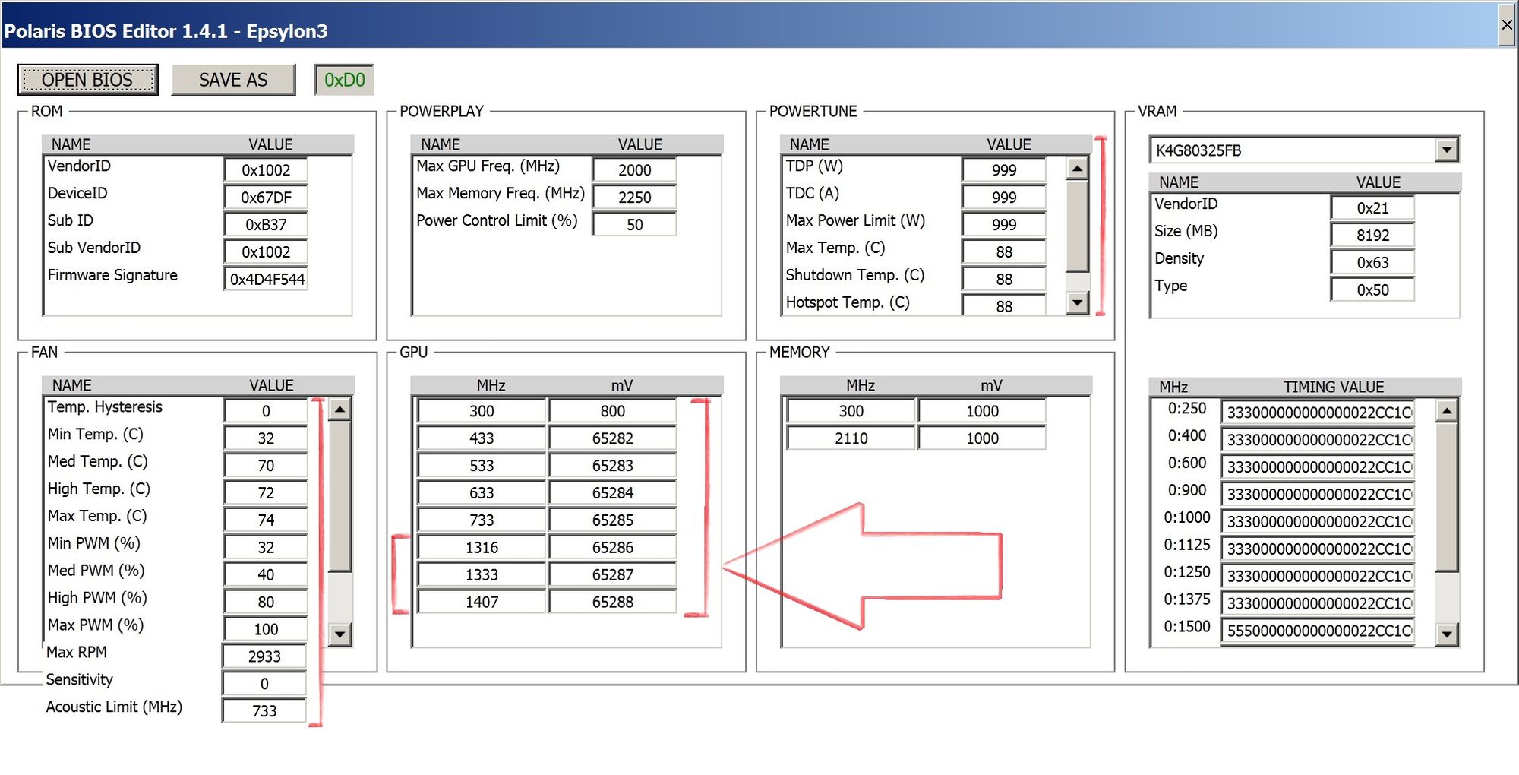This screenshot has height=775, width=1519.
Task: Edit memory clock cell 2110 MHz
Action: pyautogui.click(x=851, y=438)
